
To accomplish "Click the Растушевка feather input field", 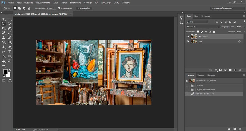I will (51, 8).
